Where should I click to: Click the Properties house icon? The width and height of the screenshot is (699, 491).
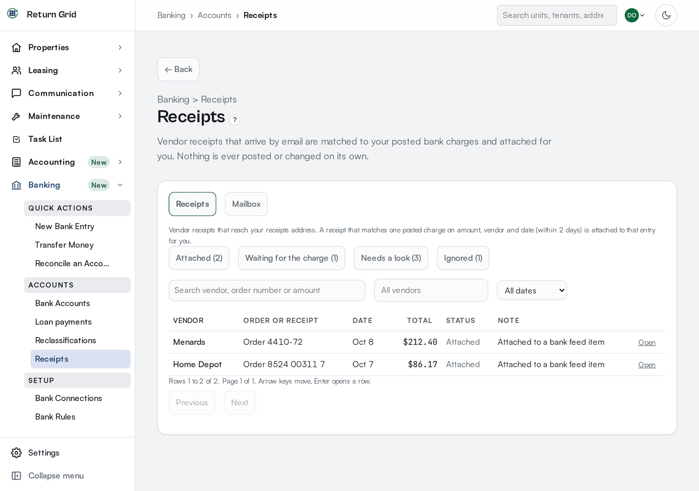(x=16, y=48)
